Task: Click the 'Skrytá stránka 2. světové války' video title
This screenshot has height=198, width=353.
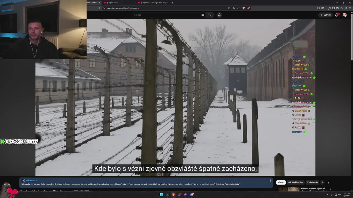Action: (55, 191)
